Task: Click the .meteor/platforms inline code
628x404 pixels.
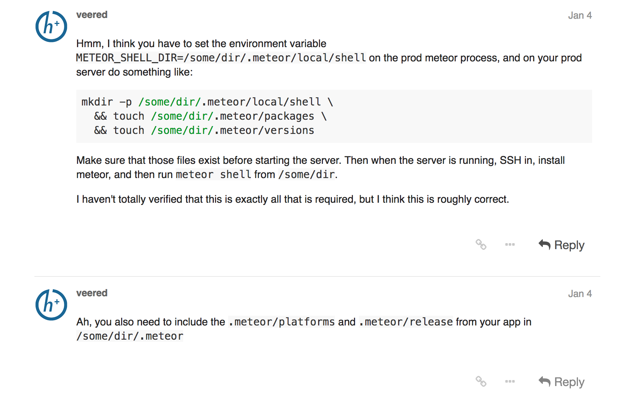Action: coord(281,322)
